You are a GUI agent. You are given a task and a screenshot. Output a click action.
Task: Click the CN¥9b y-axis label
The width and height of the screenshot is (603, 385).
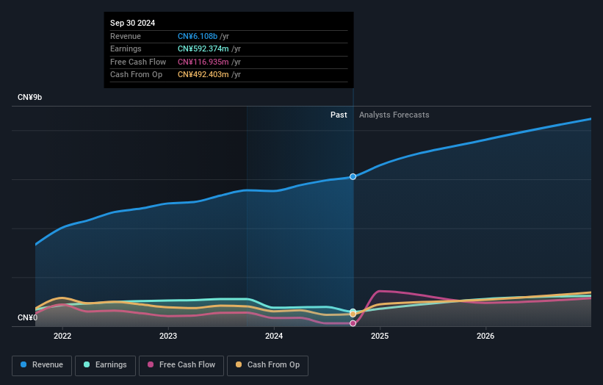29,97
